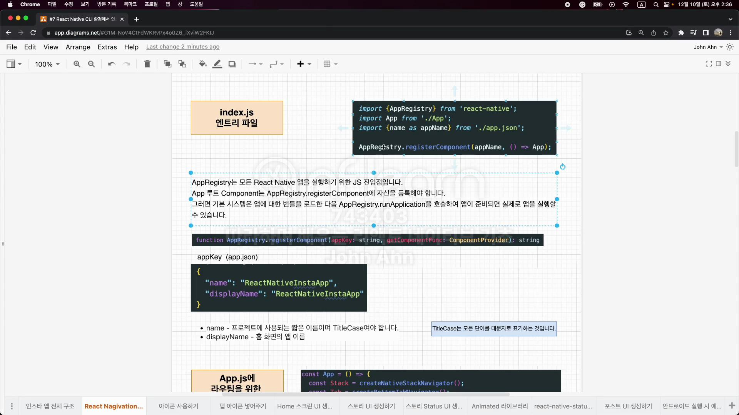Undo the last change
The image size is (739, 415).
pos(111,64)
